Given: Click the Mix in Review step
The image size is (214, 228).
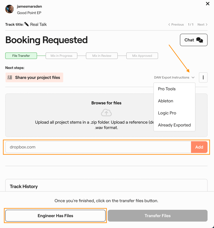Looking at the screenshot, I should [102, 56].
